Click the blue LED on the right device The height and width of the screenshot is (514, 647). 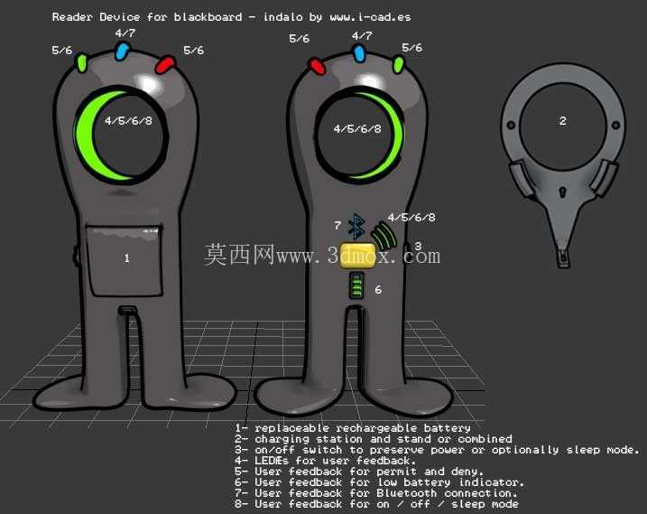(x=359, y=53)
